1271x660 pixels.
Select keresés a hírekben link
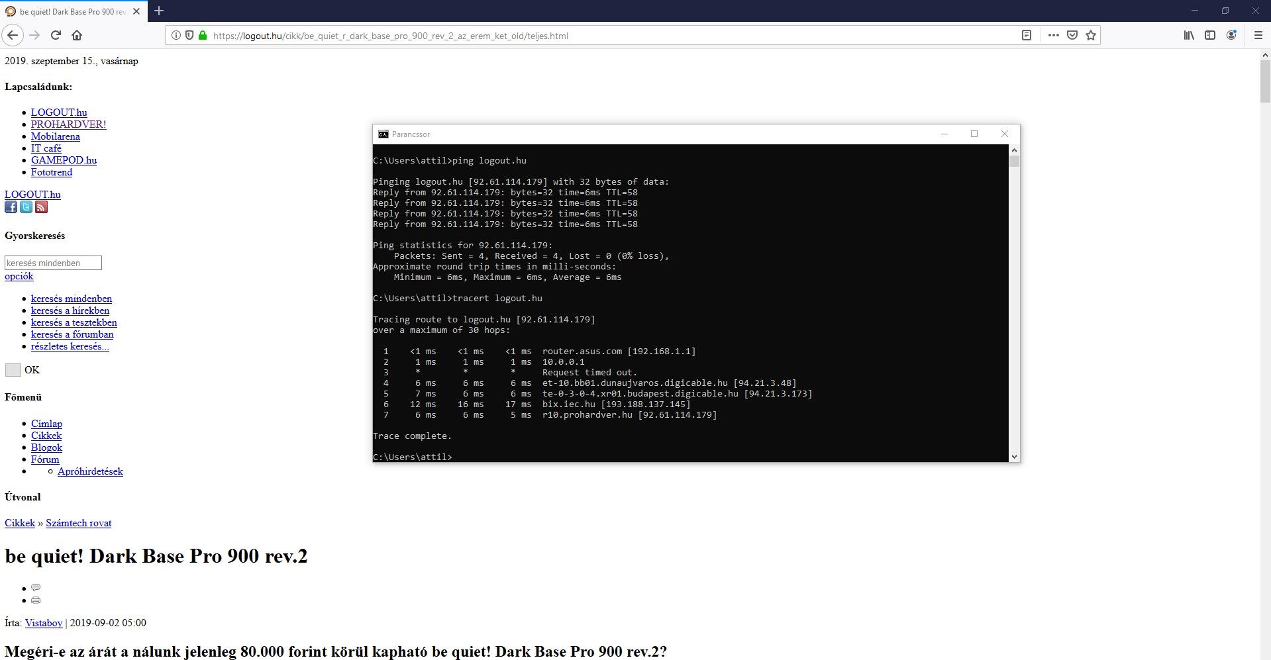coord(70,310)
